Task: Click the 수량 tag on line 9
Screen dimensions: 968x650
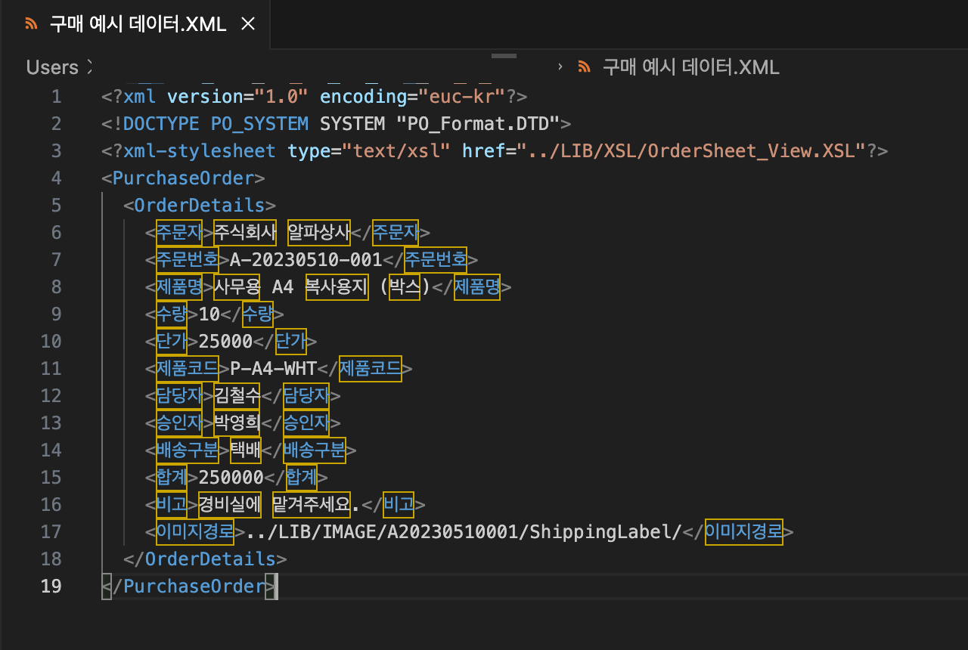Action: [x=171, y=314]
